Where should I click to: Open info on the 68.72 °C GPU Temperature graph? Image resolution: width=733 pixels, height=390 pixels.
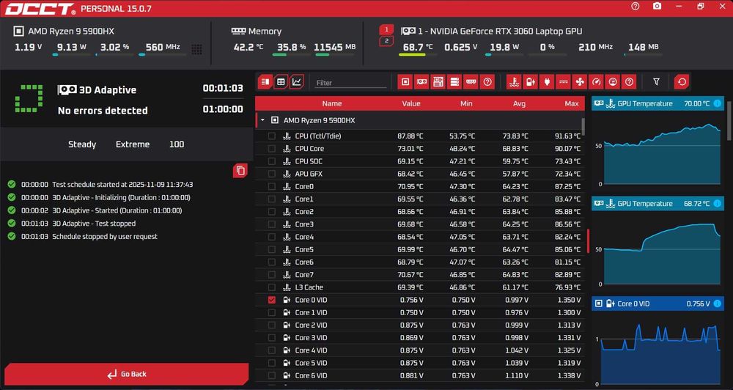point(717,203)
